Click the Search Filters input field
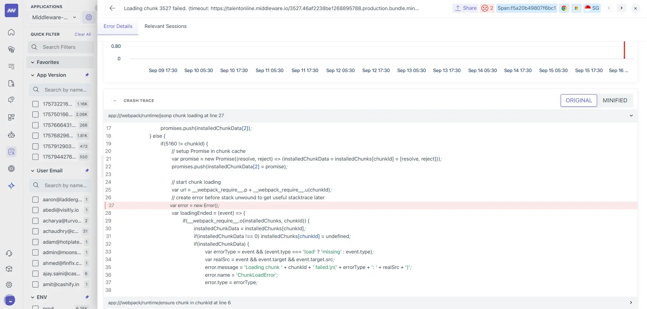Viewport: 647px width, 309px height. pos(61,47)
